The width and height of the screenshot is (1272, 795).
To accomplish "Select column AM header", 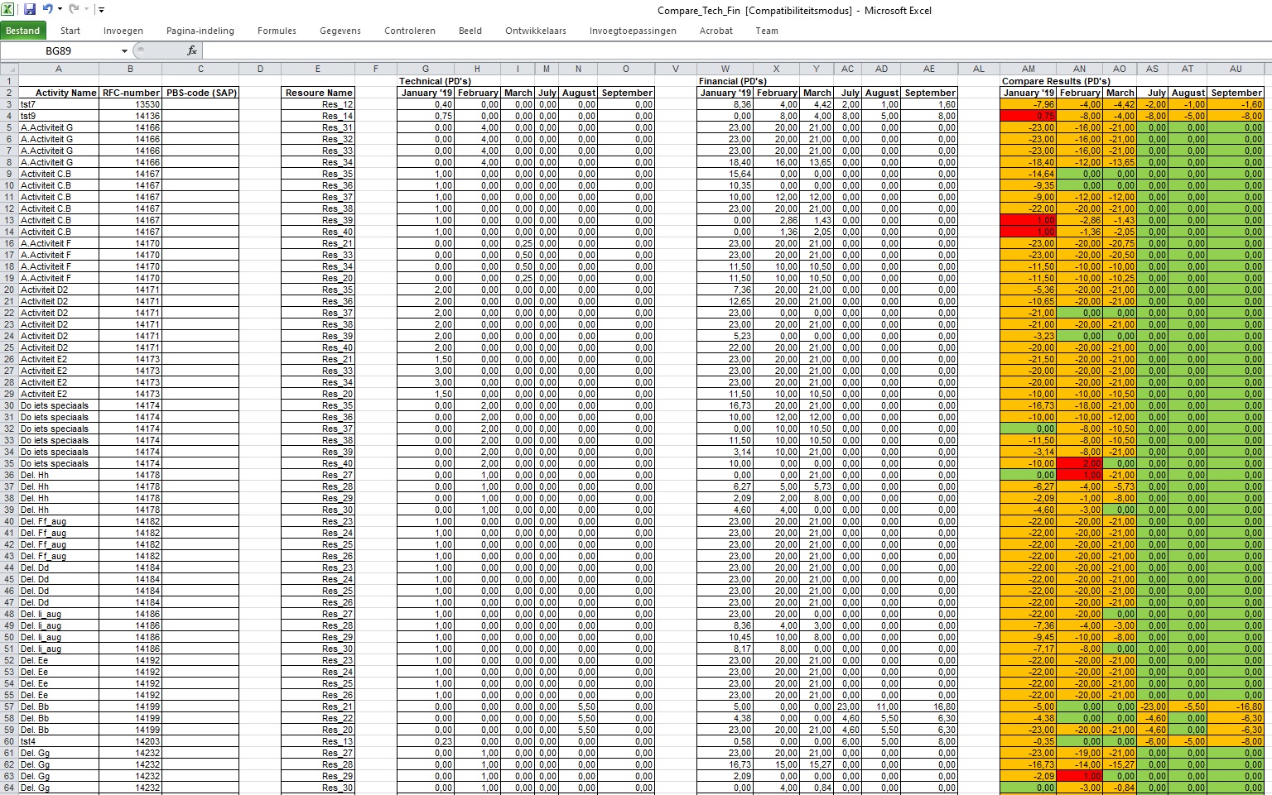I will [x=1028, y=69].
